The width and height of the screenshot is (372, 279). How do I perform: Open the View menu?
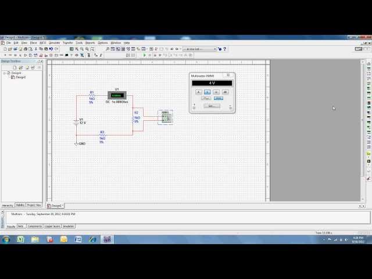[24, 43]
